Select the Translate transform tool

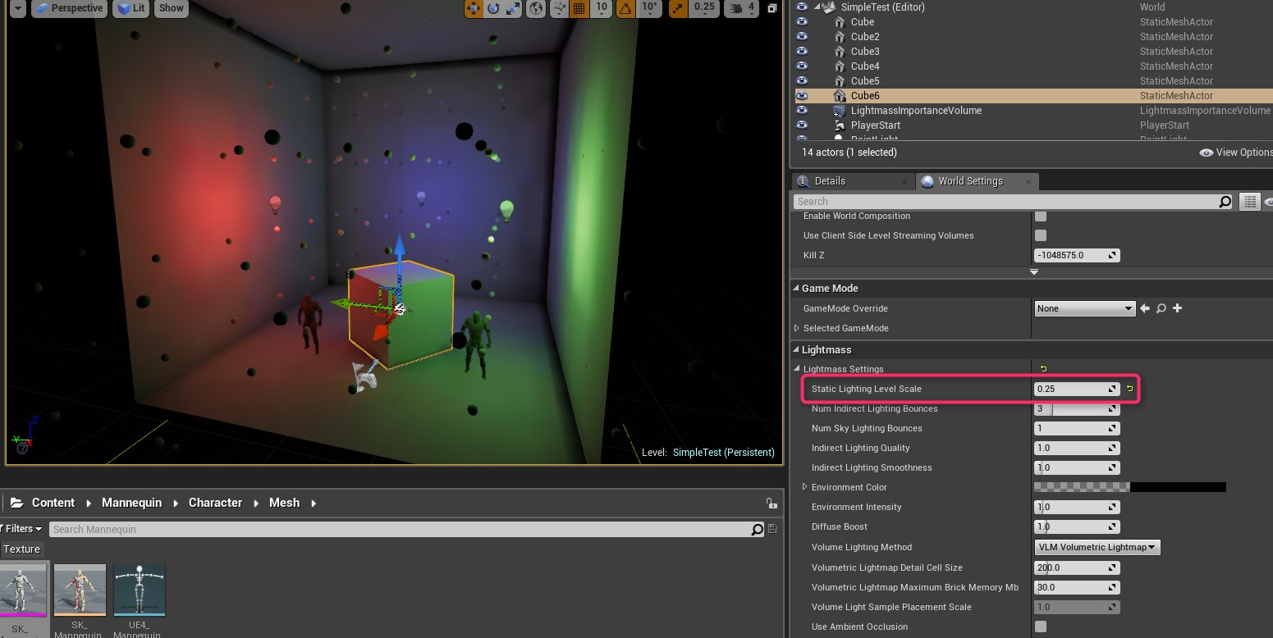[473, 8]
